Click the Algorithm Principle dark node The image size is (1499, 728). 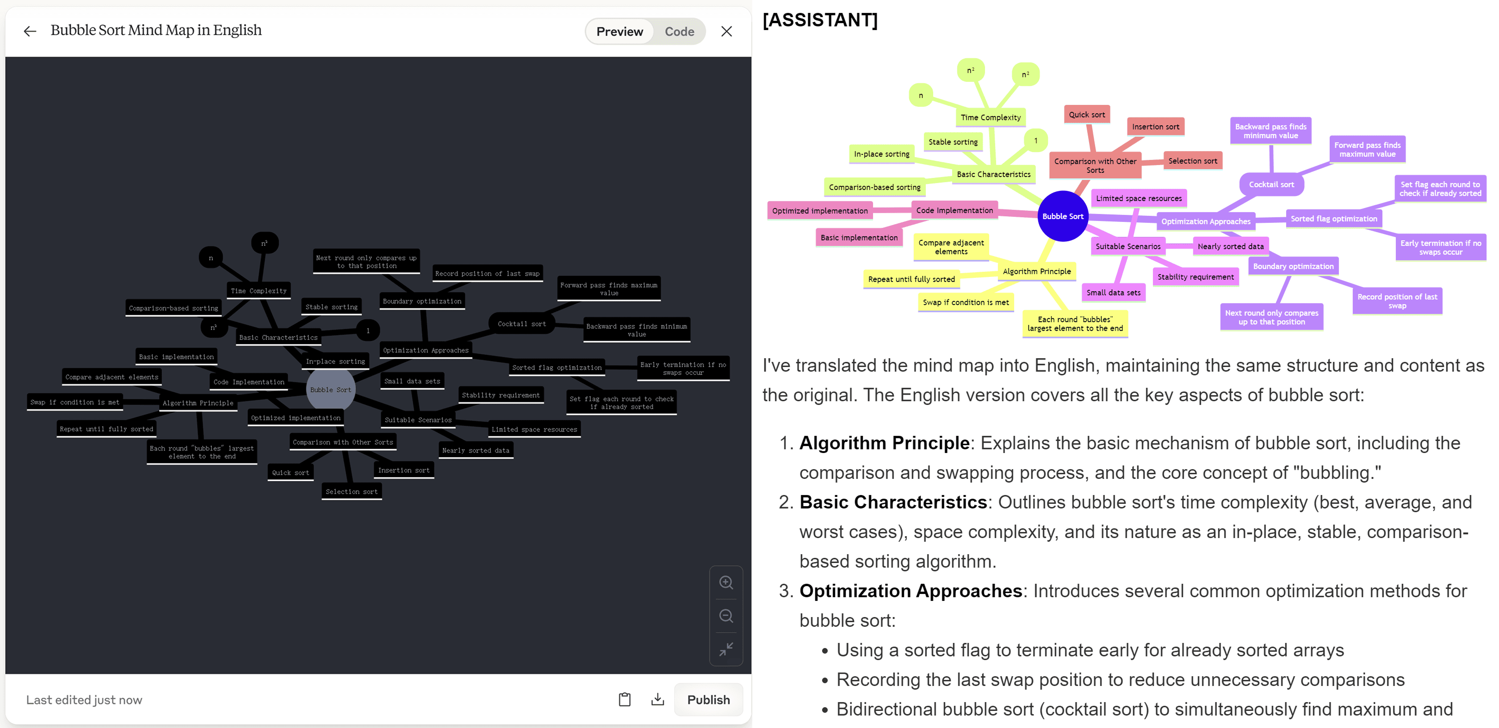pyautogui.click(x=198, y=403)
